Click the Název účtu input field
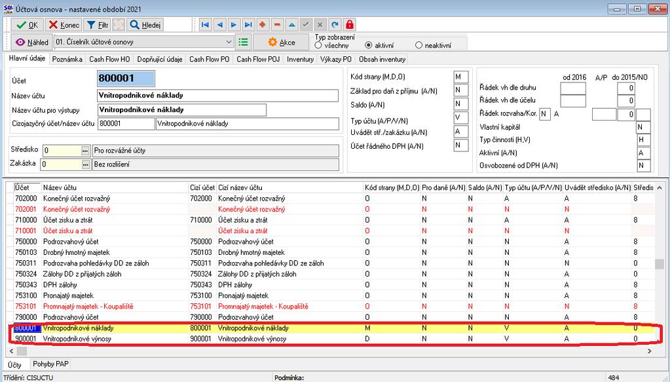This screenshot has width=670, height=382. tap(218, 95)
